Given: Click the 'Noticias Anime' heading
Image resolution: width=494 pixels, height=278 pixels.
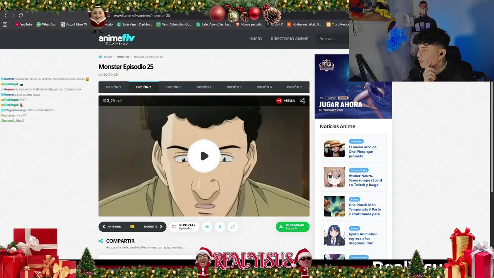Looking at the screenshot, I should coord(337,126).
